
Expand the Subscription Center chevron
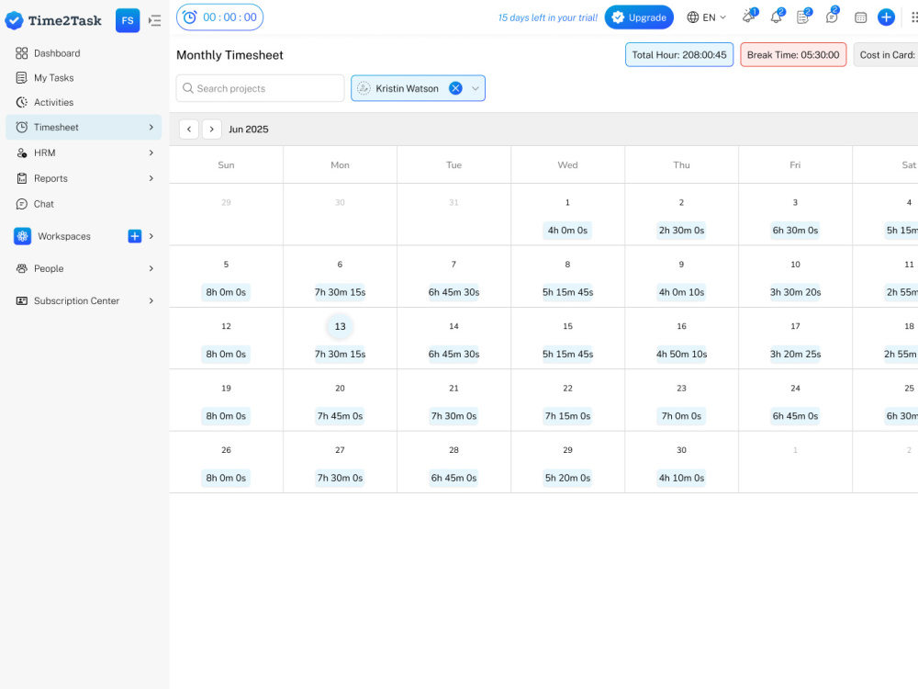151,300
